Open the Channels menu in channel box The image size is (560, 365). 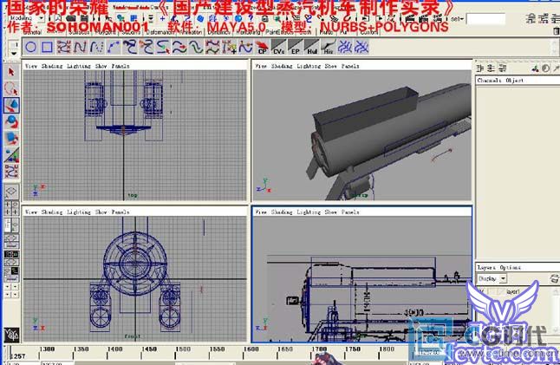point(489,81)
